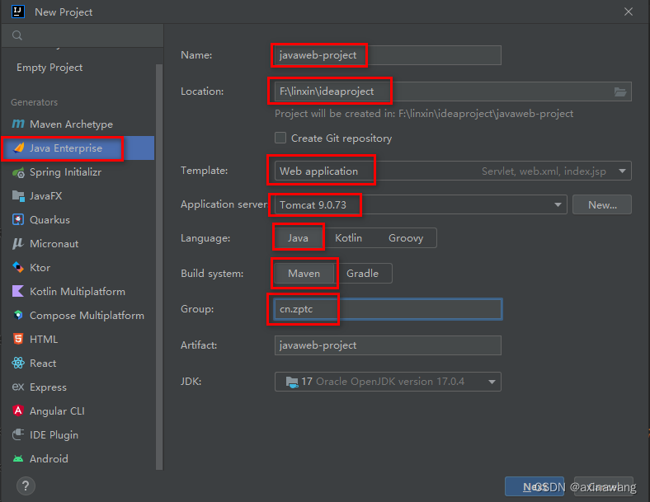Open the location browse folder icon
The height and width of the screenshot is (502, 650).
[620, 91]
